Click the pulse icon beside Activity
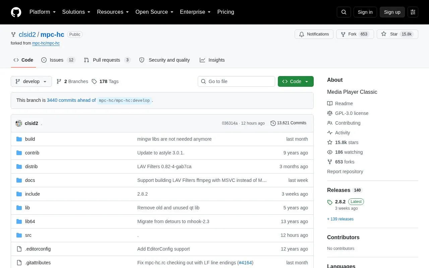429x268 pixels. coord(330,133)
